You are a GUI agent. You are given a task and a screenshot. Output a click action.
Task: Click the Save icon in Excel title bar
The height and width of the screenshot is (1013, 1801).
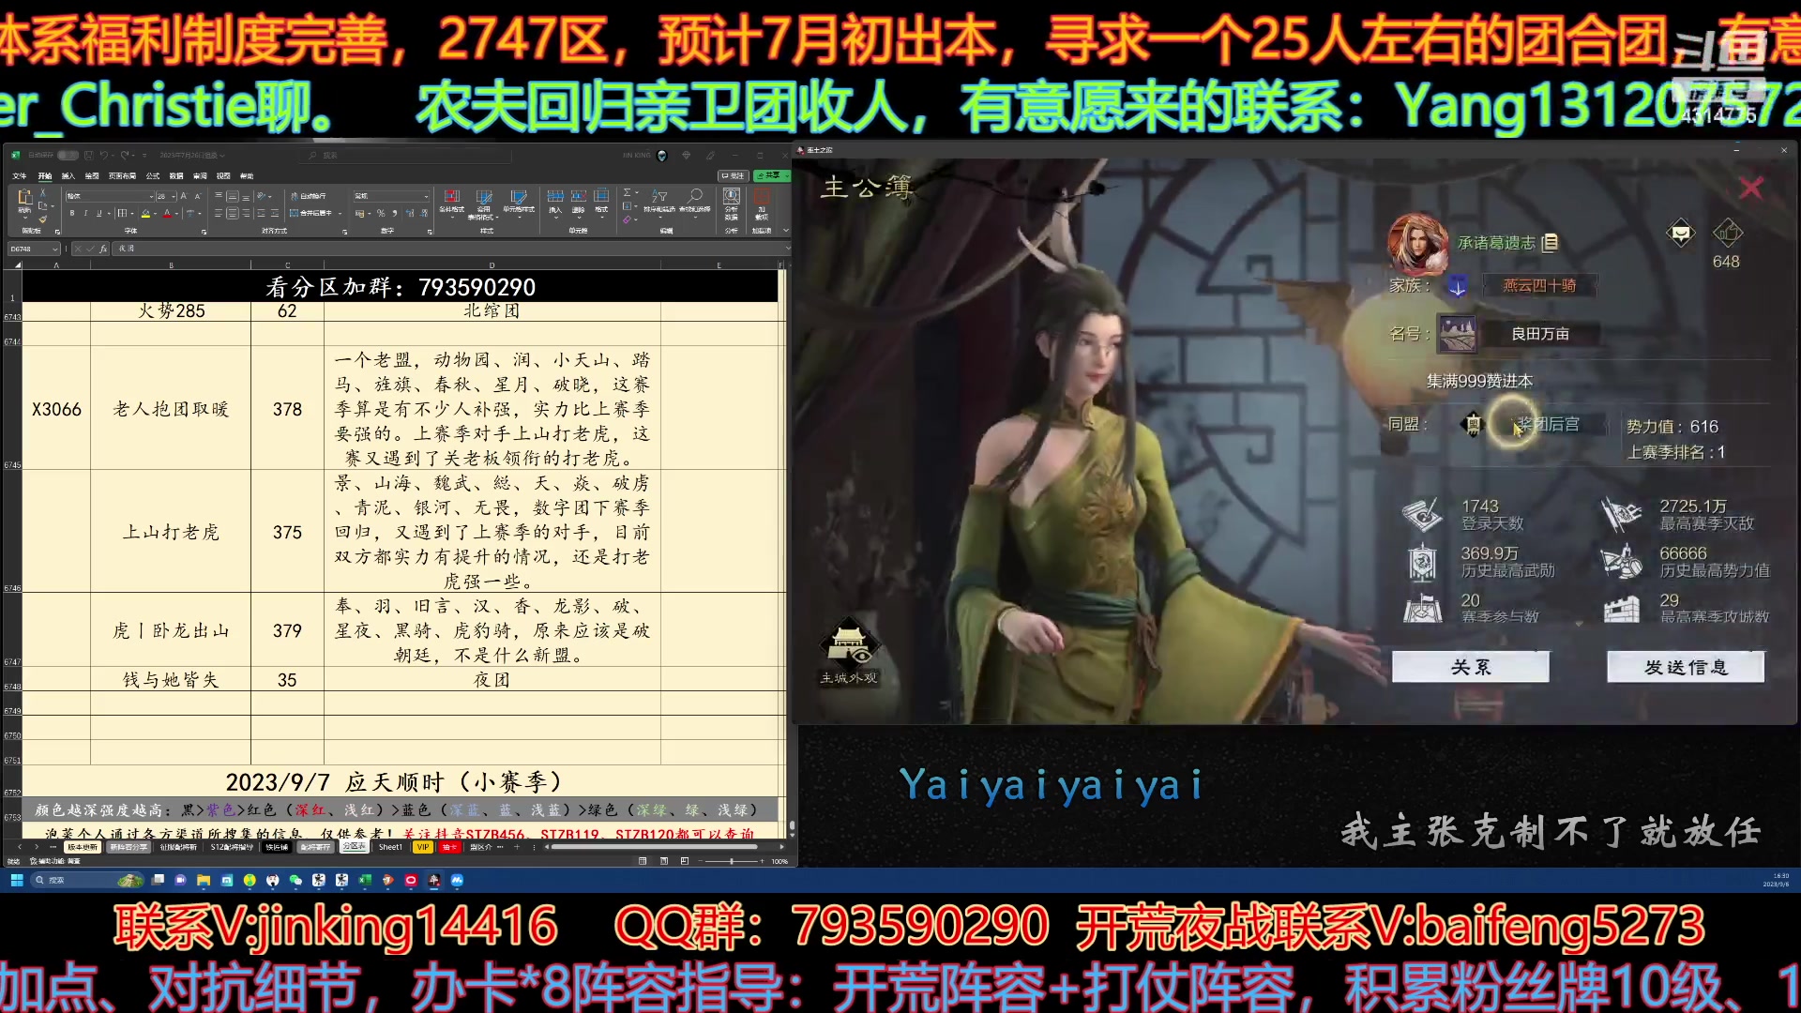tap(88, 155)
